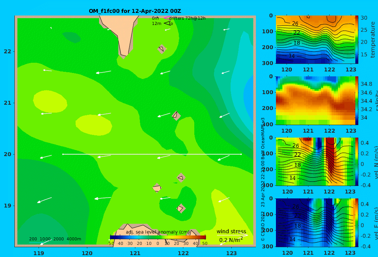Viewport: 378px width, 257px height.
Task: Click latitude label 22 on main map
Action: tap(8, 51)
